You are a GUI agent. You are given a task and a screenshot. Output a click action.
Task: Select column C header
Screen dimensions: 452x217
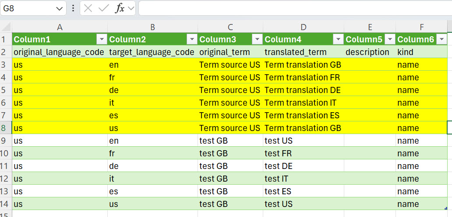(230, 28)
